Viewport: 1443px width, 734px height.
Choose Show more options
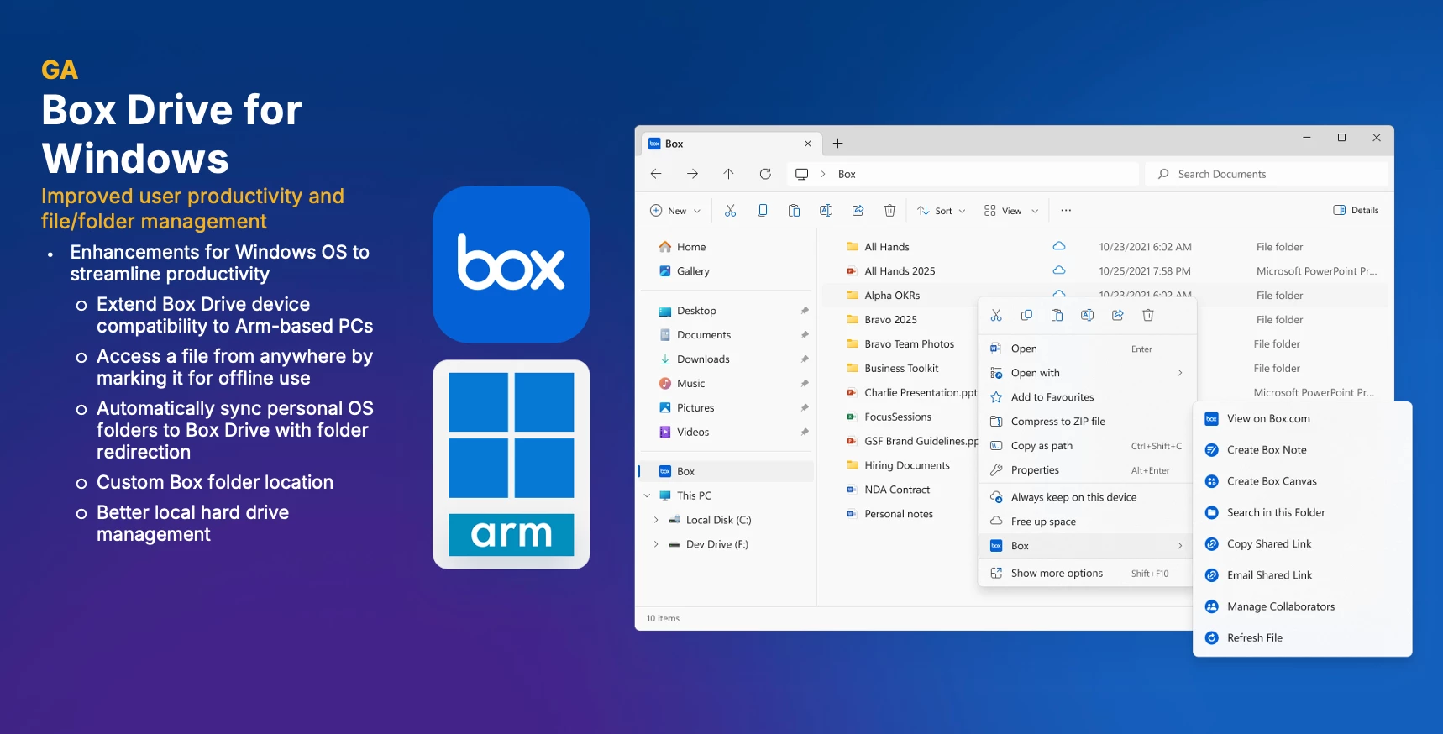click(x=1086, y=574)
